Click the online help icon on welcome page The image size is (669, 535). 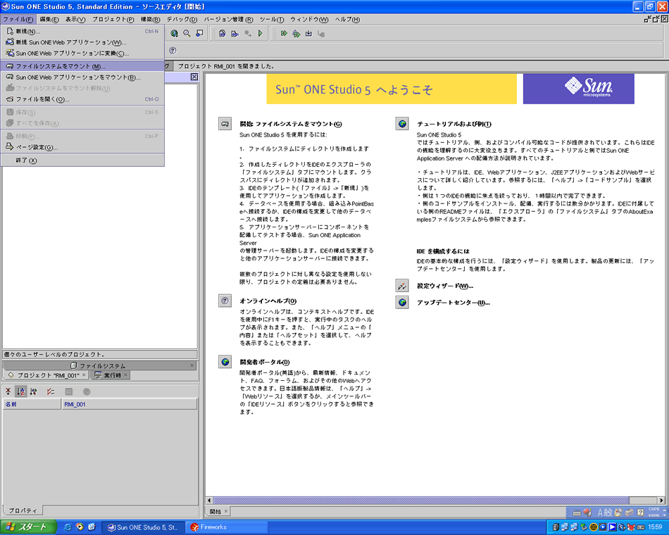[x=225, y=301]
